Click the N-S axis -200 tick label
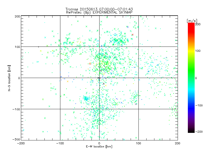Viewport: 209px width, 156px height. pyautogui.click(x=16, y=139)
